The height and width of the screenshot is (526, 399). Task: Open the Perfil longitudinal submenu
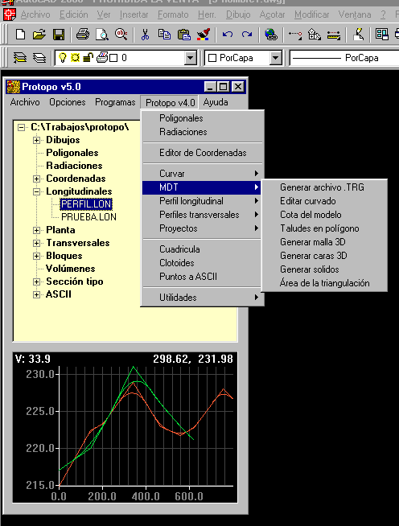203,201
